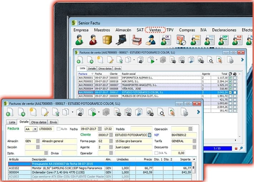Open the PRE presupuestos document icon
254x182 pixels.
click(195, 40)
